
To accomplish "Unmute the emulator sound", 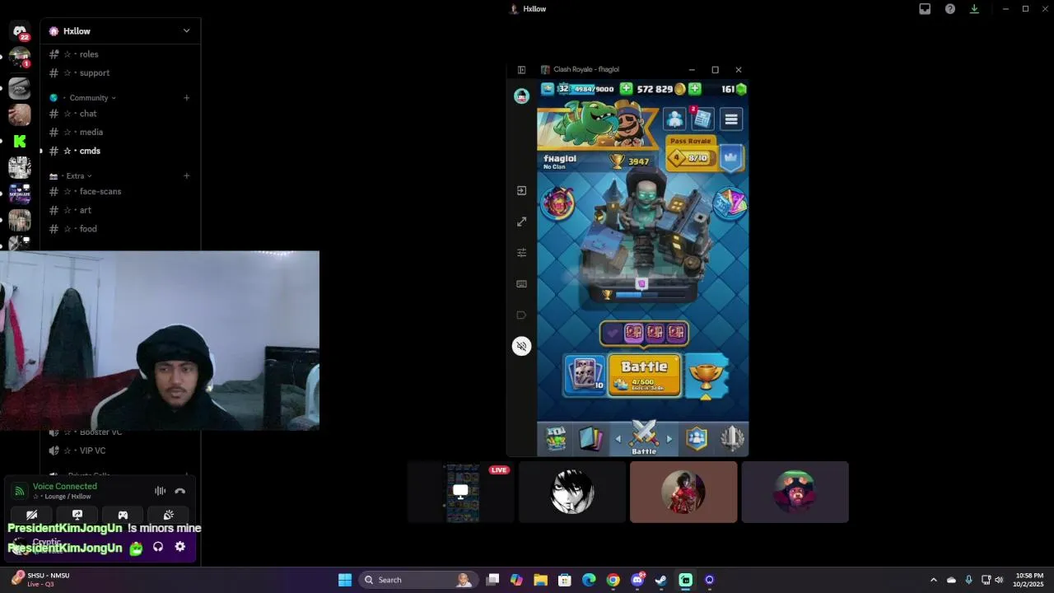I will pyautogui.click(x=521, y=346).
